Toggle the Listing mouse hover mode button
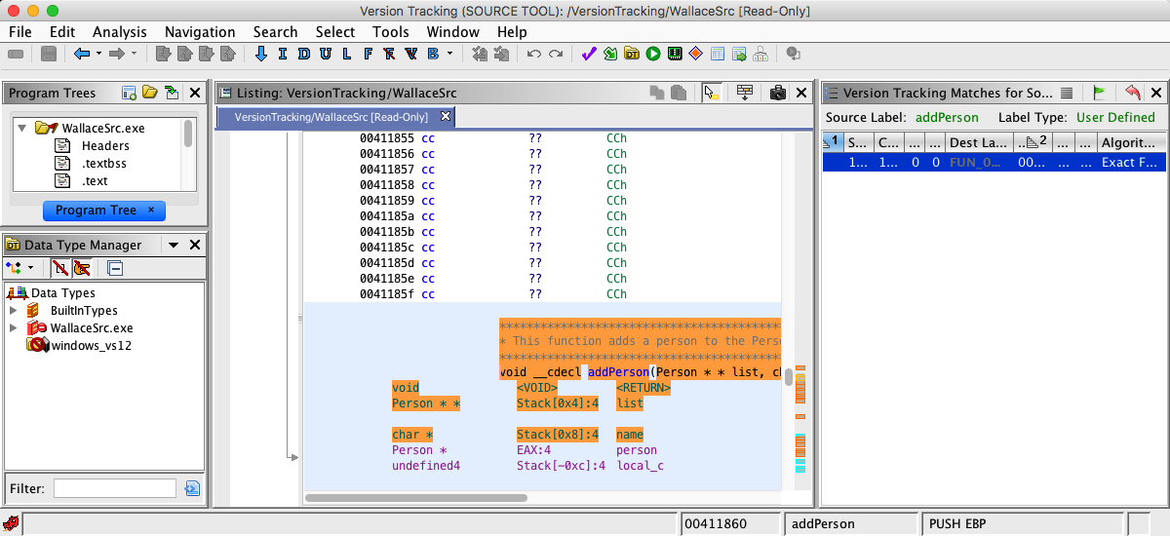The width and height of the screenshot is (1170, 536). (x=711, y=94)
